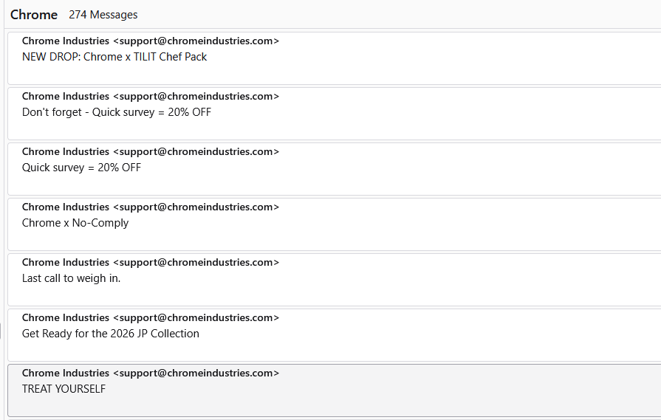This screenshot has width=661, height=420.
Task: Select the 'Quick survey = 20% OFF' email
Action: coord(335,169)
